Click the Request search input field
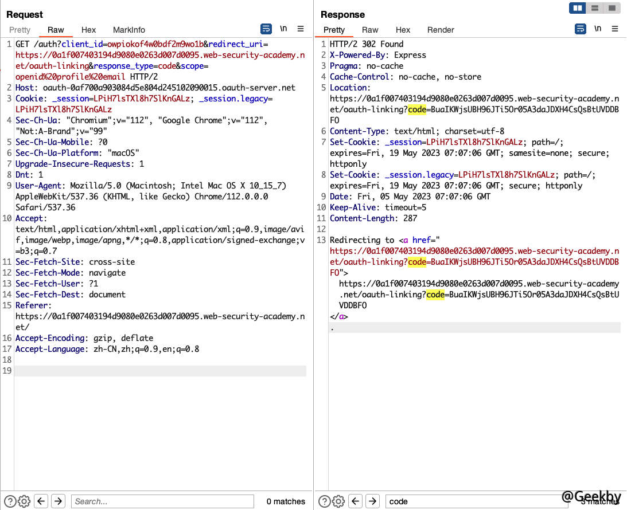 (162, 501)
